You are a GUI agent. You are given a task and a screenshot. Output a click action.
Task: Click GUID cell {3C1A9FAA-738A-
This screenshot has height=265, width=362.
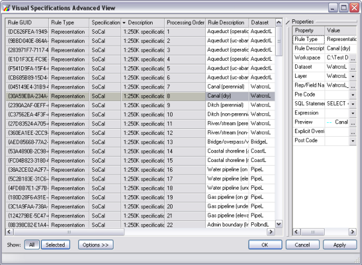(x=27, y=207)
